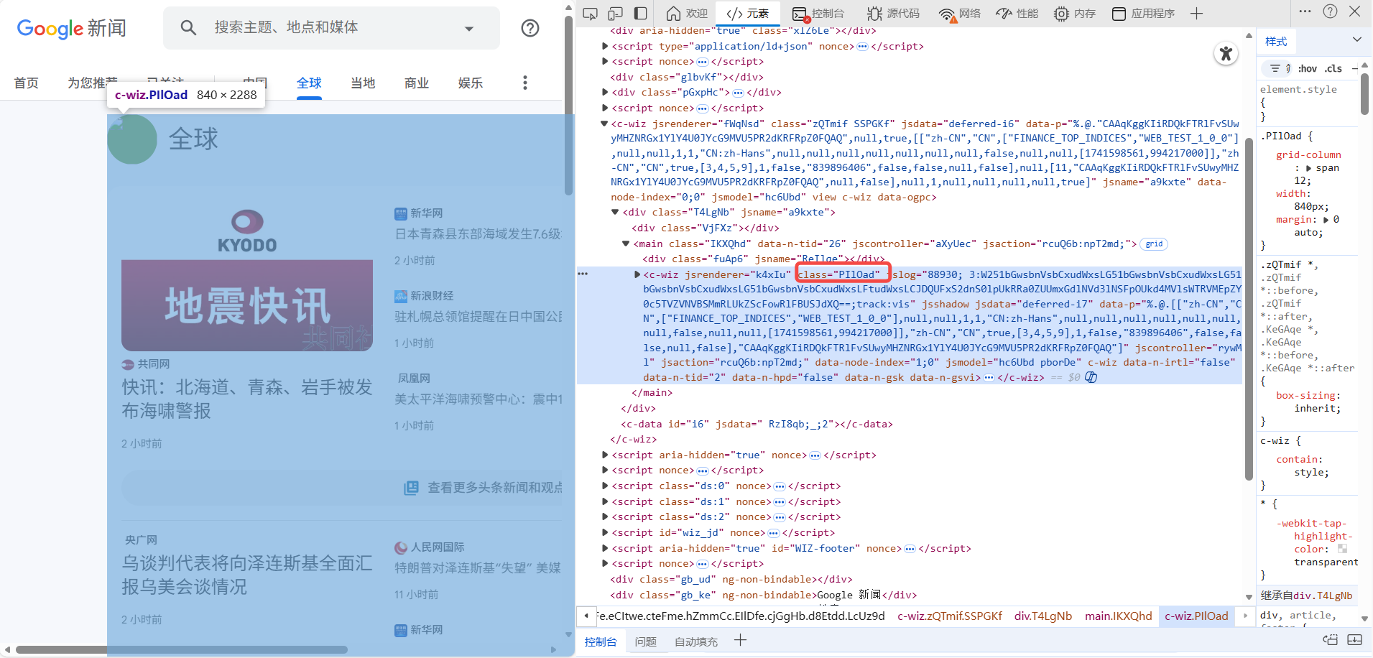This screenshot has height=658, width=1373.
Task: Toggle the .cls class editor
Action: point(1333,69)
